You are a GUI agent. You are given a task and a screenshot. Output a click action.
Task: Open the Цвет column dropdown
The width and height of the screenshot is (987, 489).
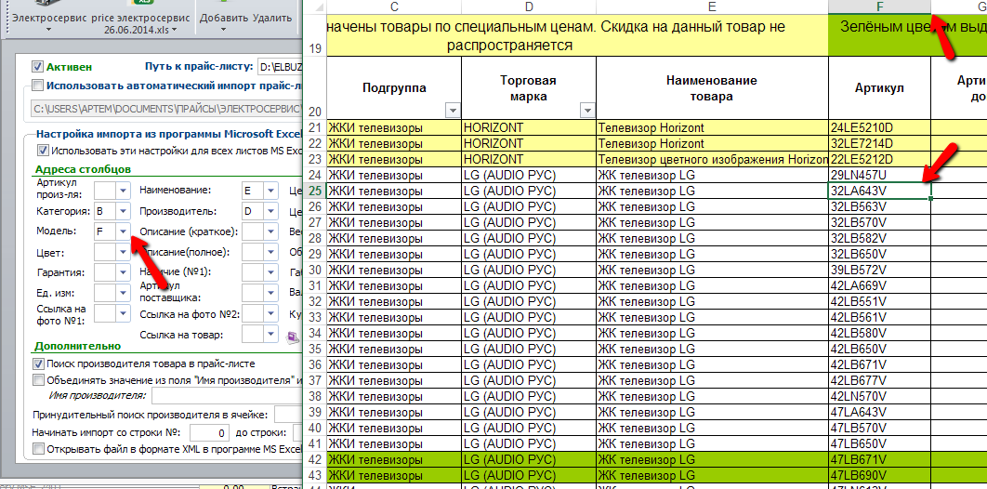(x=123, y=253)
